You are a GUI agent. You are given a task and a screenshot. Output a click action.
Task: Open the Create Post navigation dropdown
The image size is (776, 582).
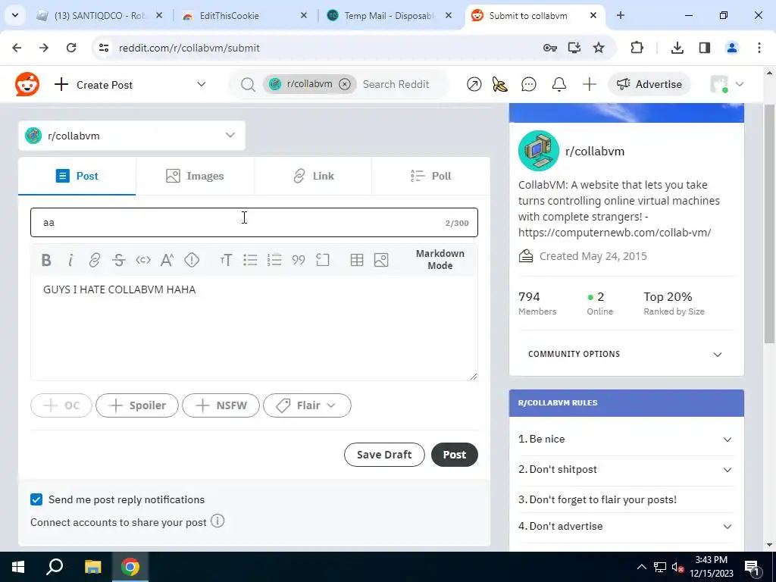click(x=130, y=85)
